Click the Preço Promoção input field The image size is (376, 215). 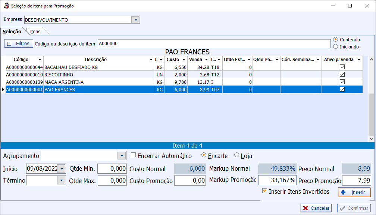pos(356,181)
